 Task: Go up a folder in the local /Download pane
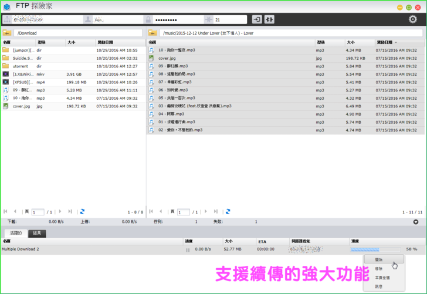7,33
